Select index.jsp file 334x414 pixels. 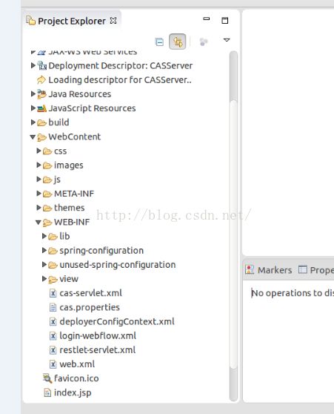tap(73, 393)
